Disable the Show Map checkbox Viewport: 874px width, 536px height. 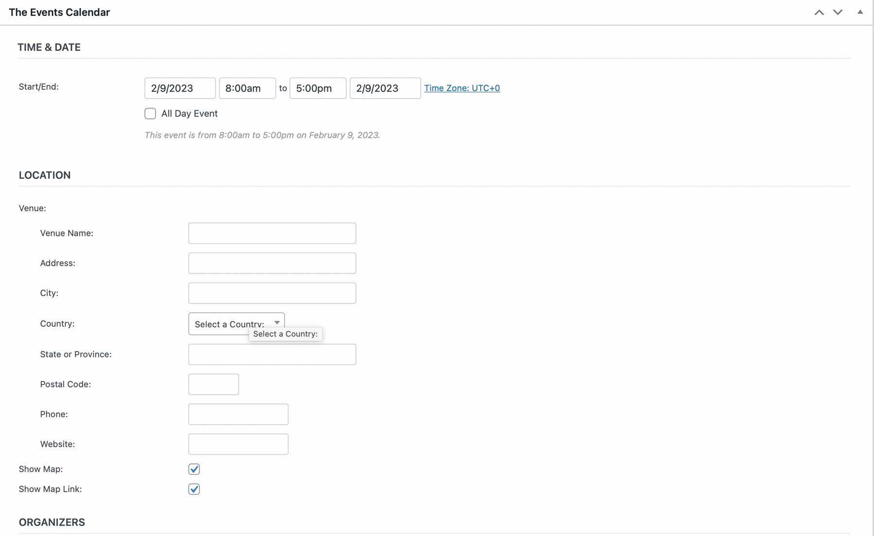pyautogui.click(x=194, y=469)
